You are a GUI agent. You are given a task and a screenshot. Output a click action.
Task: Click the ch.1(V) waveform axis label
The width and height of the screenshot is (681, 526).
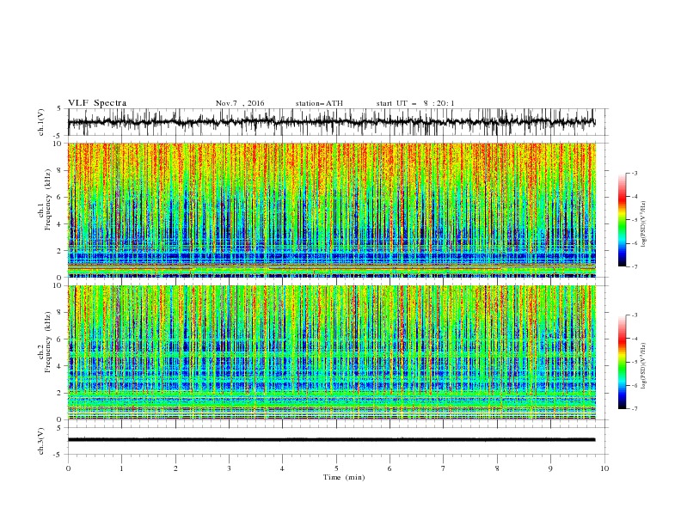tap(41, 122)
